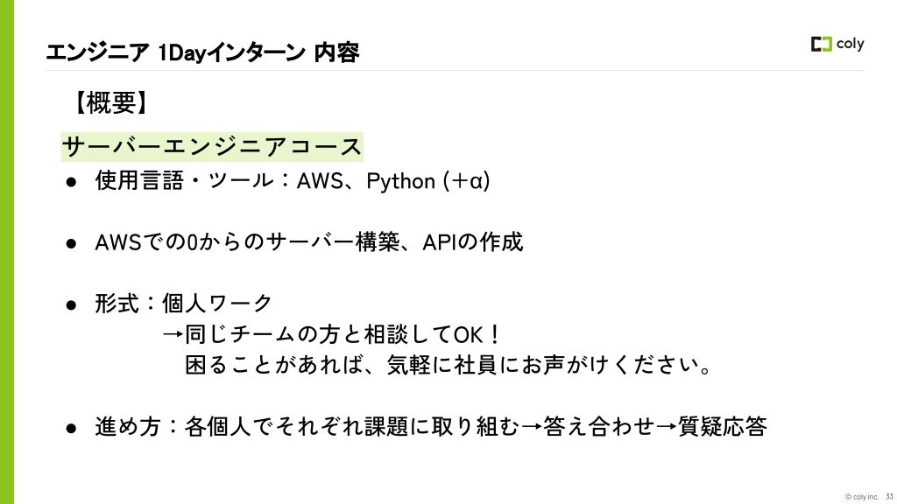Click the coly logo icon

pyautogui.click(x=822, y=45)
